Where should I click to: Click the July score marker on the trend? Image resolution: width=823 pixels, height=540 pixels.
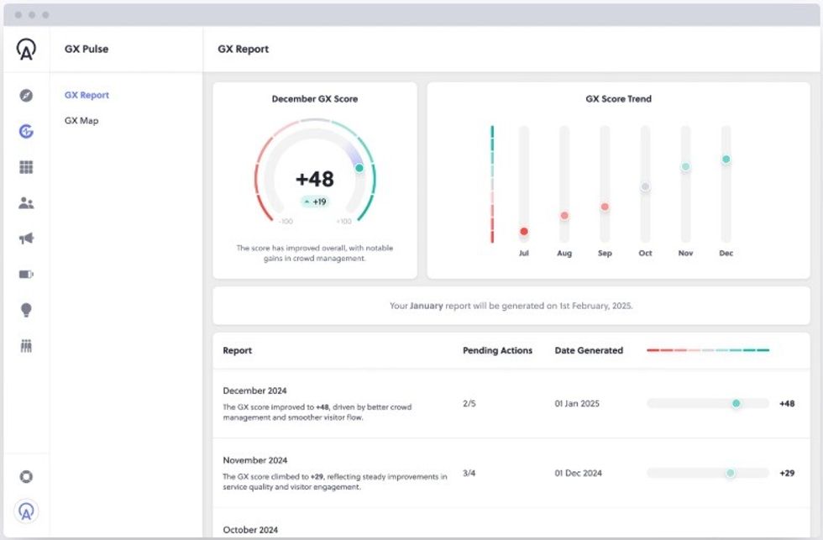[x=524, y=228]
